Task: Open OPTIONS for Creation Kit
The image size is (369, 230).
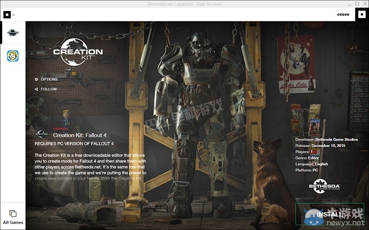Action: [49, 79]
